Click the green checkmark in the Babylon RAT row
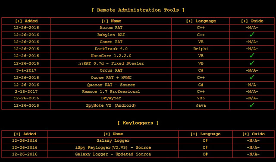The width and height of the screenshot is (276, 162). (252, 35)
